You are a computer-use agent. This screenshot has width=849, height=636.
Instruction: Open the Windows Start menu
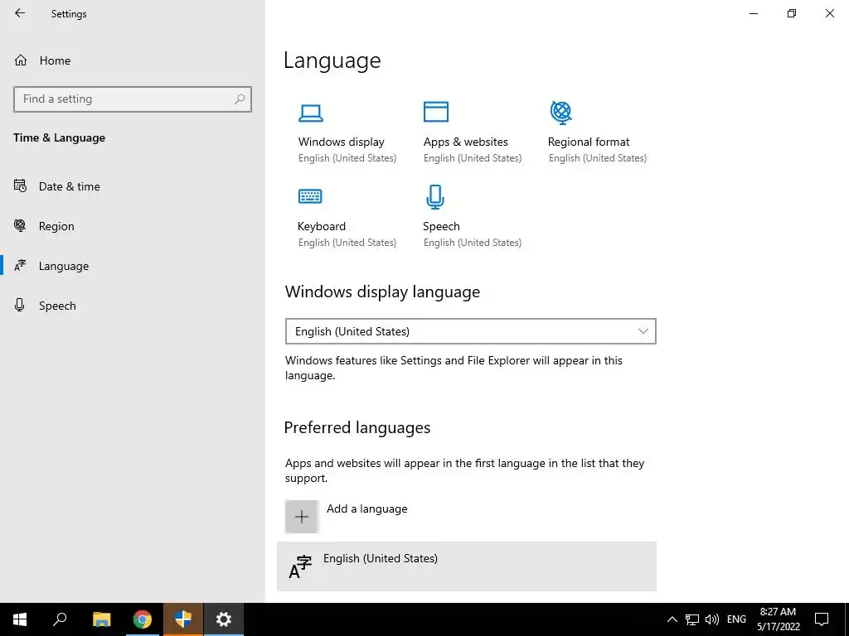tap(20, 619)
